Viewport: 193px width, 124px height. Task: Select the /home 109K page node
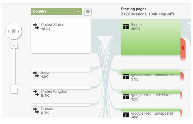click(151, 37)
